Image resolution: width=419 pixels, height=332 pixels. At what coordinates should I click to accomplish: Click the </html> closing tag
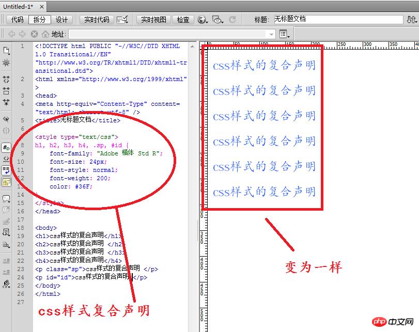48,294
